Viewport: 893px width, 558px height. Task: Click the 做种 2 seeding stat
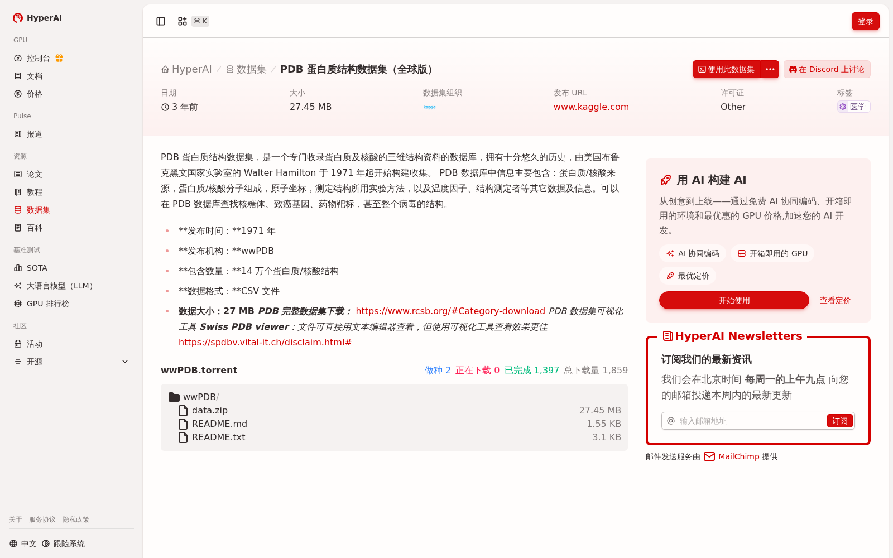click(x=438, y=370)
